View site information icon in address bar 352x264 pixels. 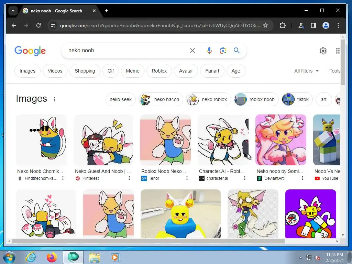coord(53,25)
